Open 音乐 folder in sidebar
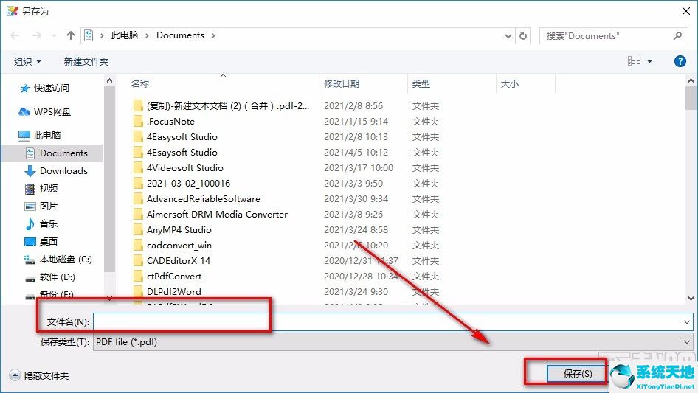The image size is (698, 393). 41,223
